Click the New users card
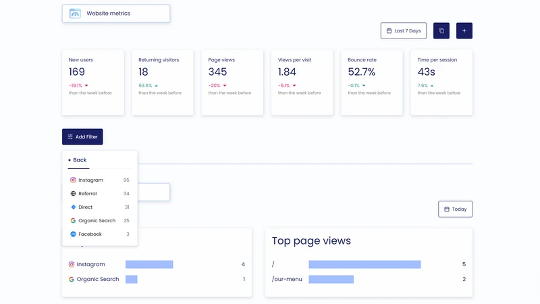 pos(93,82)
